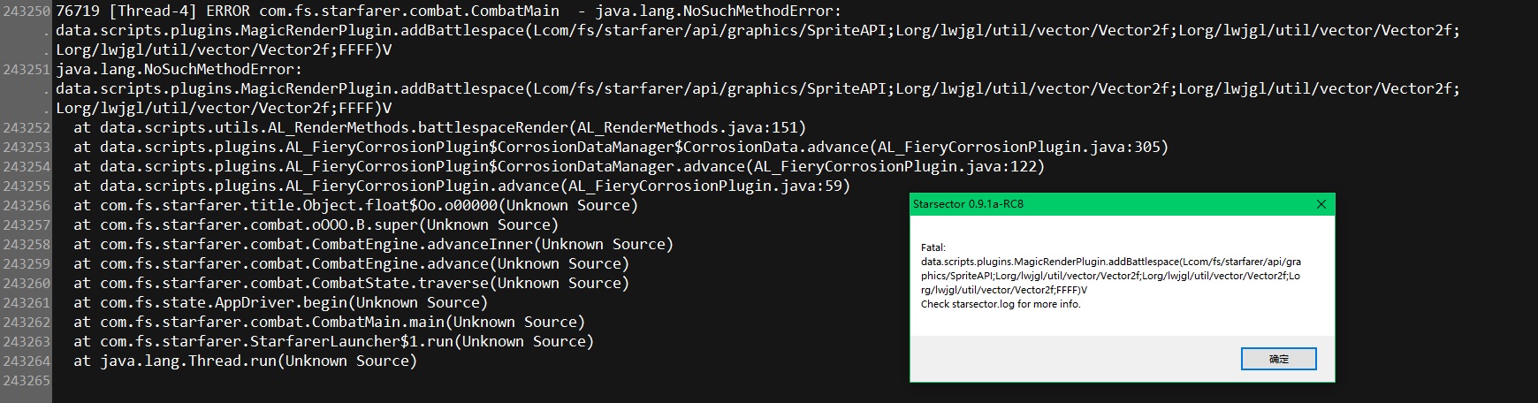This screenshot has height=403, width=1538.
Task: Click the CombatState.traverse stack trace line
Action: [x=351, y=283]
